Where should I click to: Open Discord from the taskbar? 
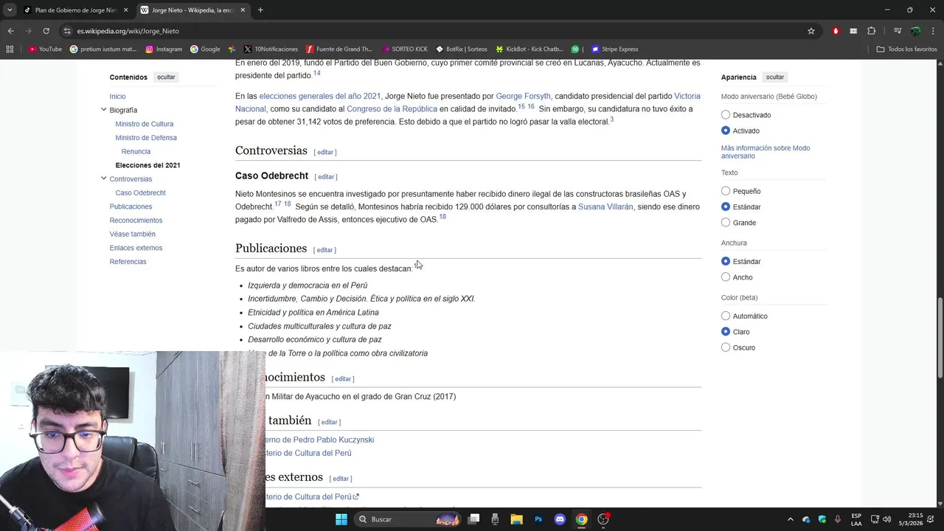click(560, 519)
